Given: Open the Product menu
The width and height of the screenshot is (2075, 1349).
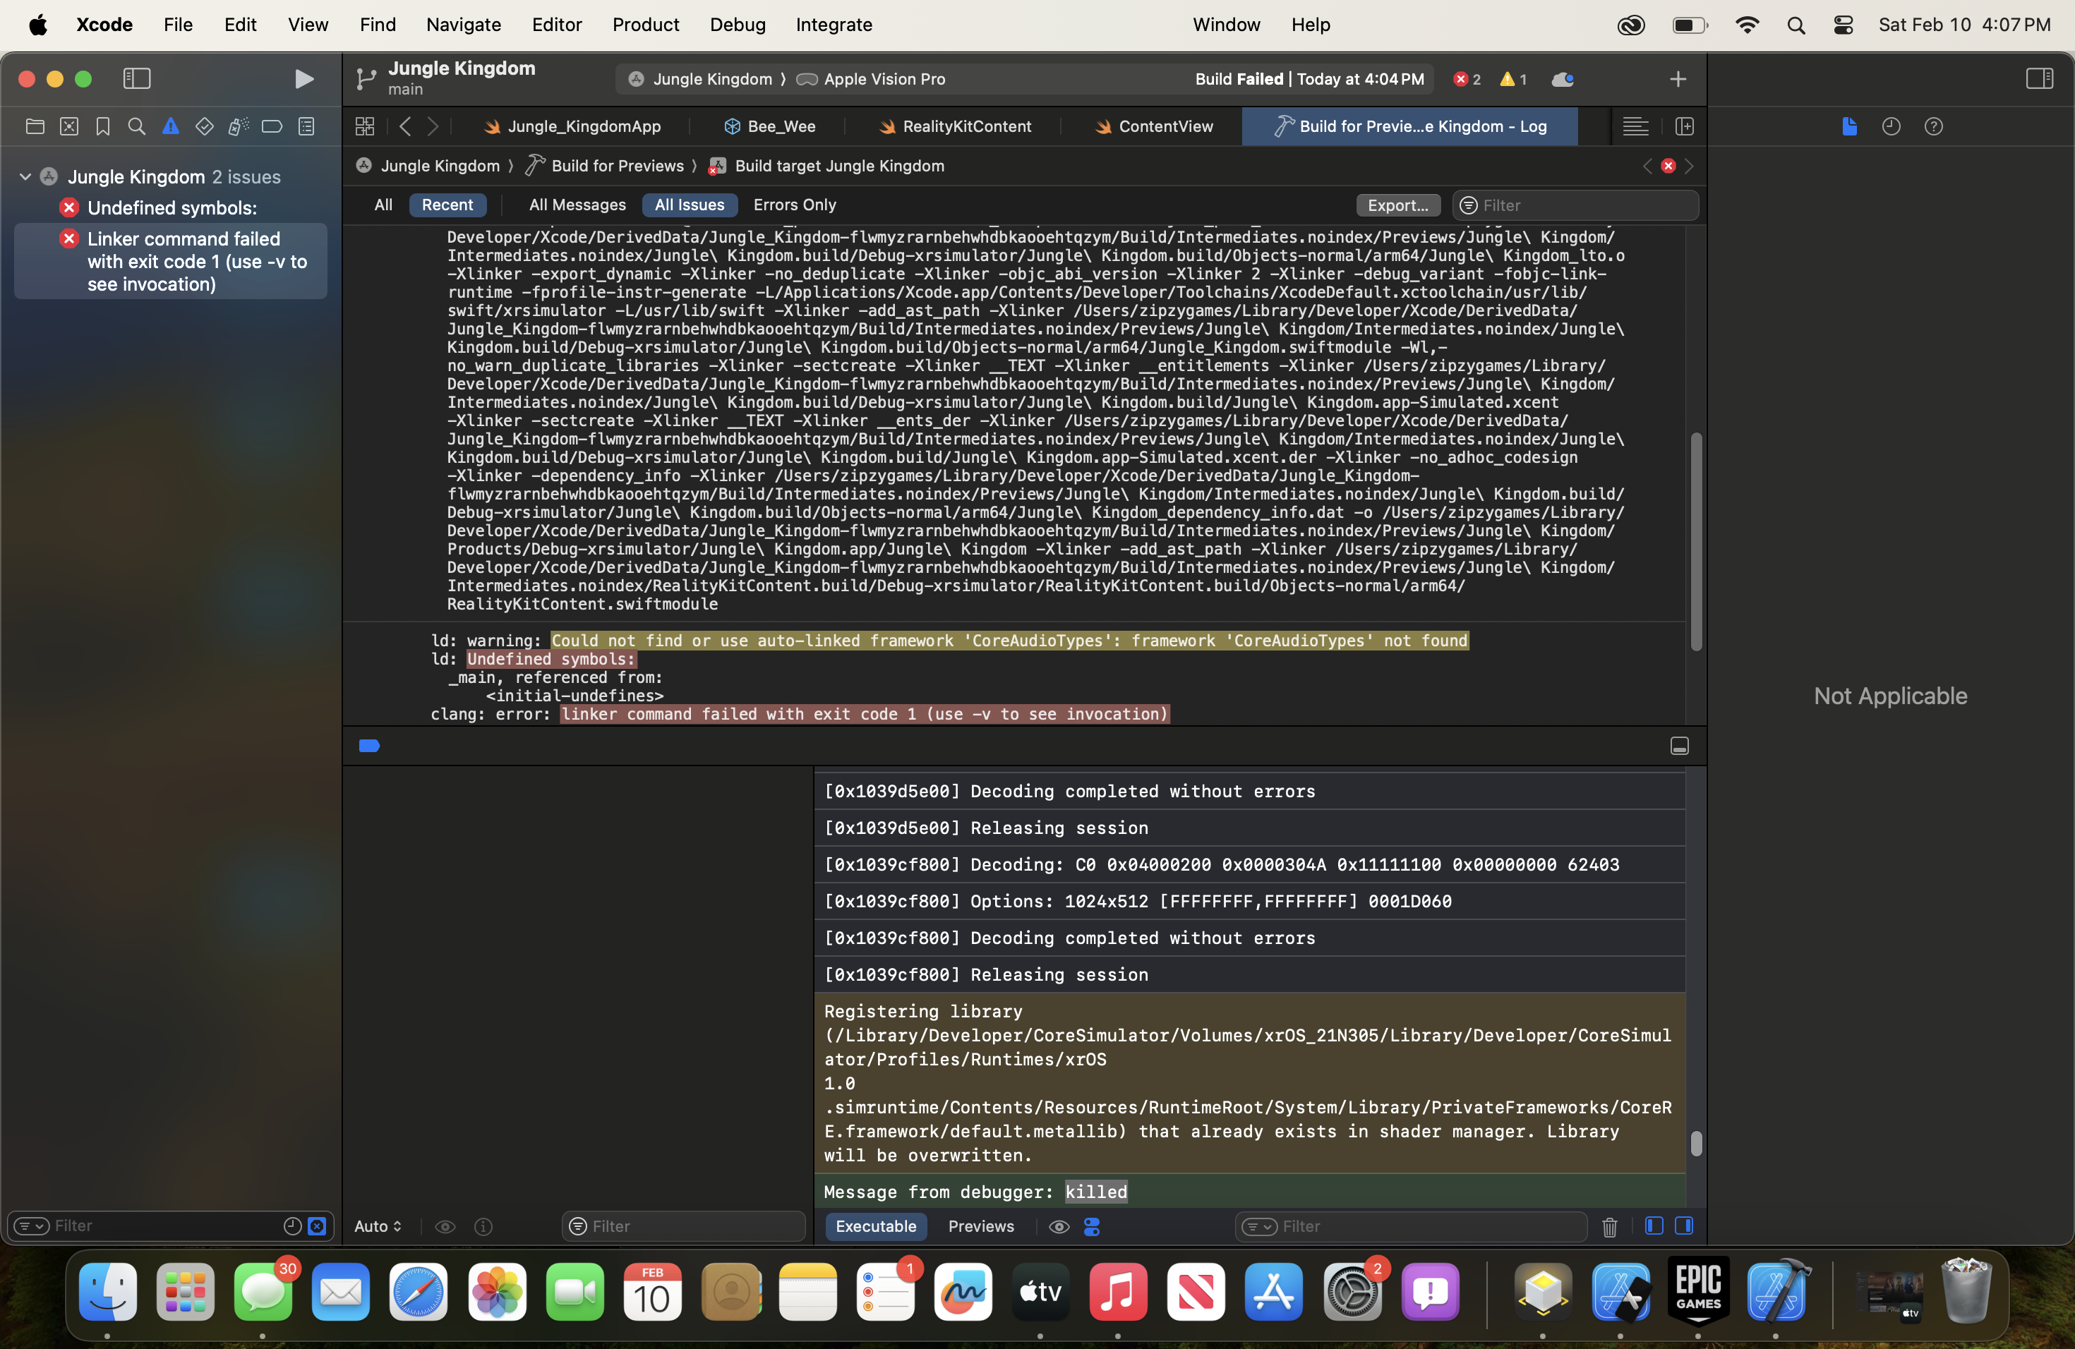Looking at the screenshot, I should [645, 25].
